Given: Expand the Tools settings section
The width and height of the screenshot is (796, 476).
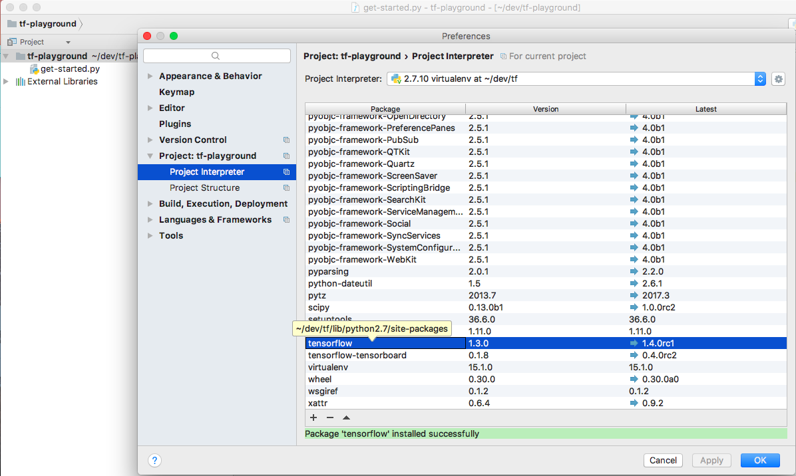Looking at the screenshot, I should [150, 236].
